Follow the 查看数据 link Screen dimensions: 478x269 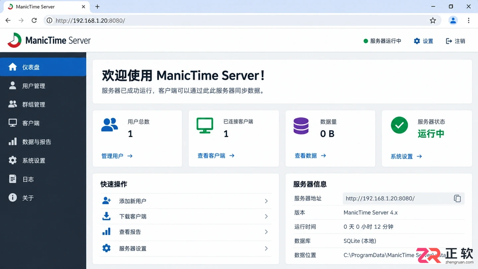click(x=310, y=155)
